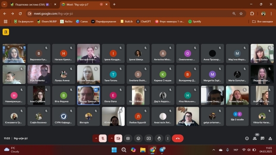Reload the Meet page
276x155 pixels.
20,13
